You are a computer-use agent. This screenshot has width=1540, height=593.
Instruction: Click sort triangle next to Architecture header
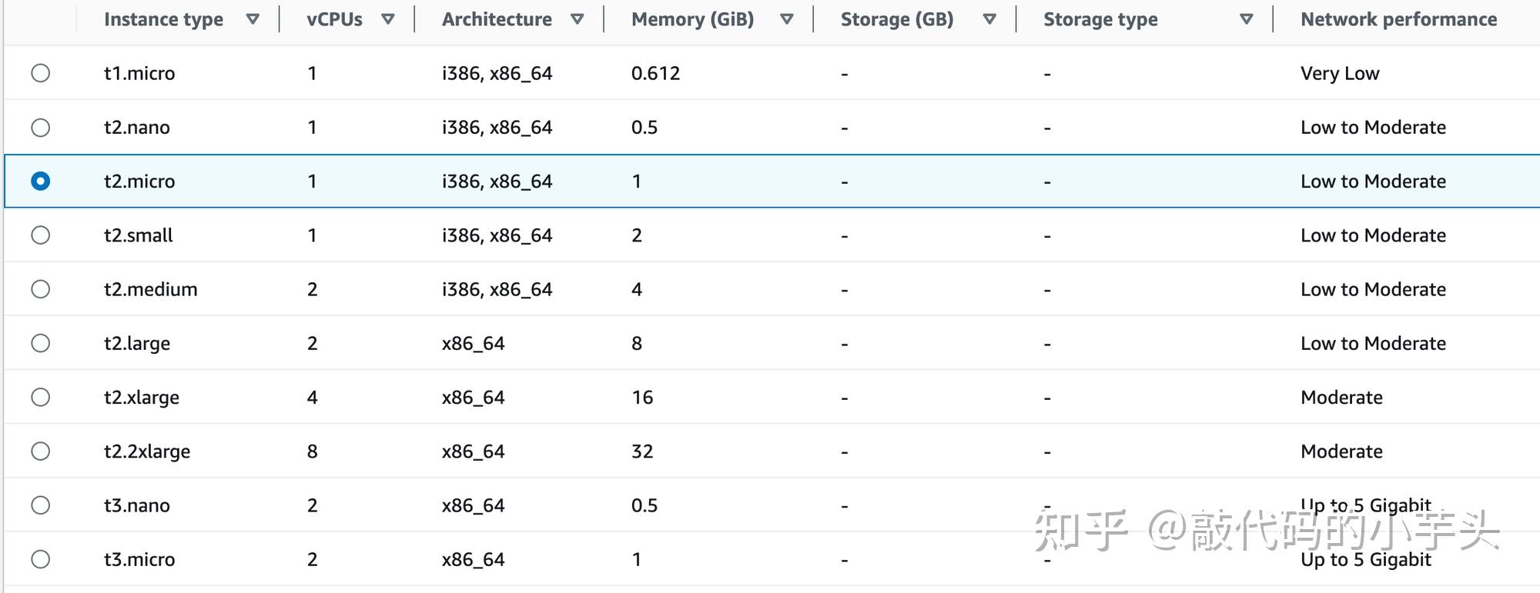(577, 20)
